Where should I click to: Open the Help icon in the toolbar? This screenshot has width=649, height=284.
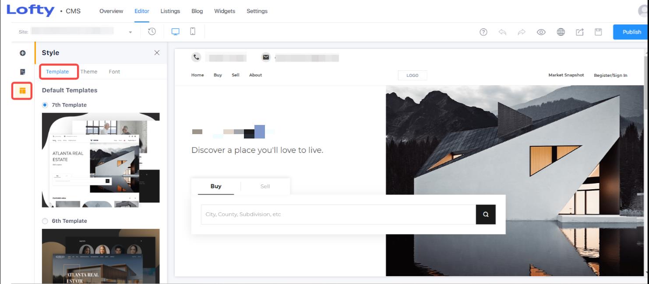coord(483,31)
